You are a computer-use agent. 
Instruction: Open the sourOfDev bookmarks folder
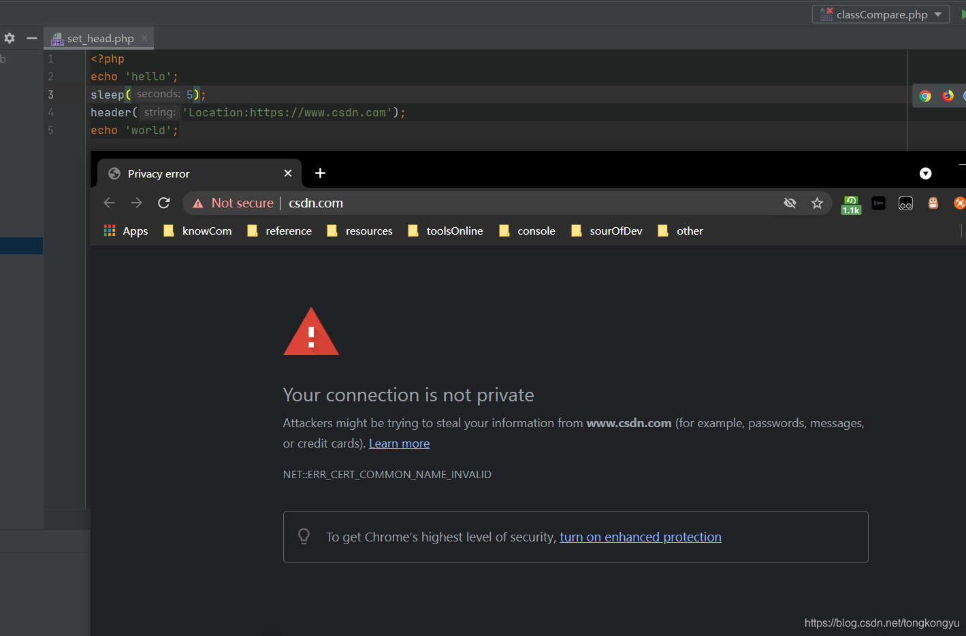click(607, 231)
